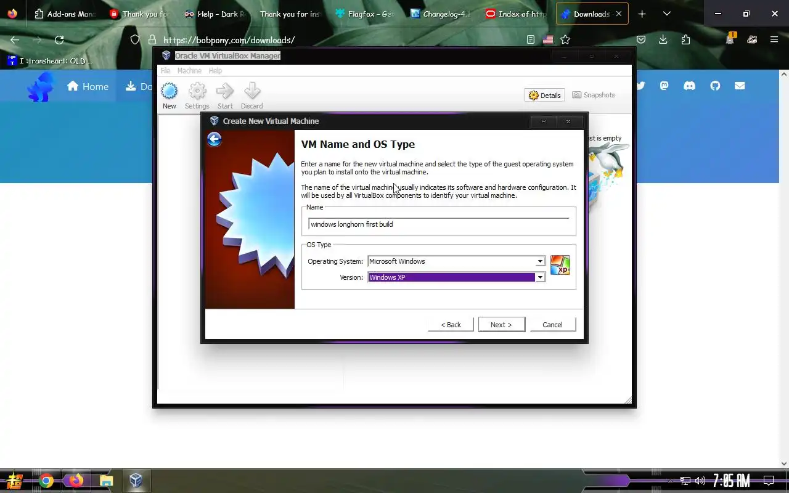Click the Windows XP OS type icon

tap(560, 265)
